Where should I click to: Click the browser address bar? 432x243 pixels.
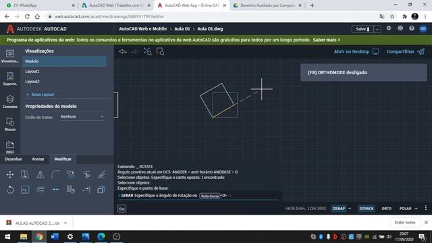[x=215, y=16]
